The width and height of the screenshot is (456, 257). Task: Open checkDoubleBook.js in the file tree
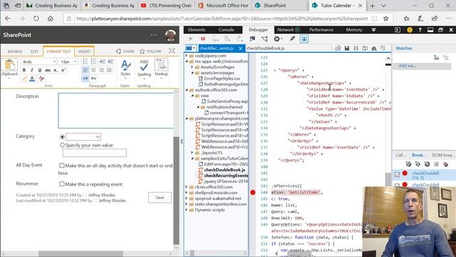(224, 170)
